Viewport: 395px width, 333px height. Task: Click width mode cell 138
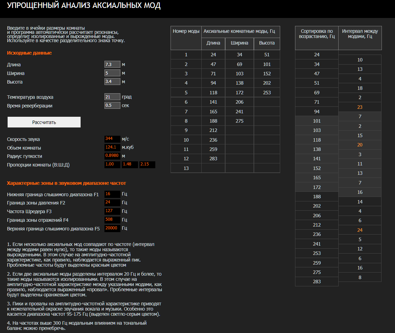240,83
